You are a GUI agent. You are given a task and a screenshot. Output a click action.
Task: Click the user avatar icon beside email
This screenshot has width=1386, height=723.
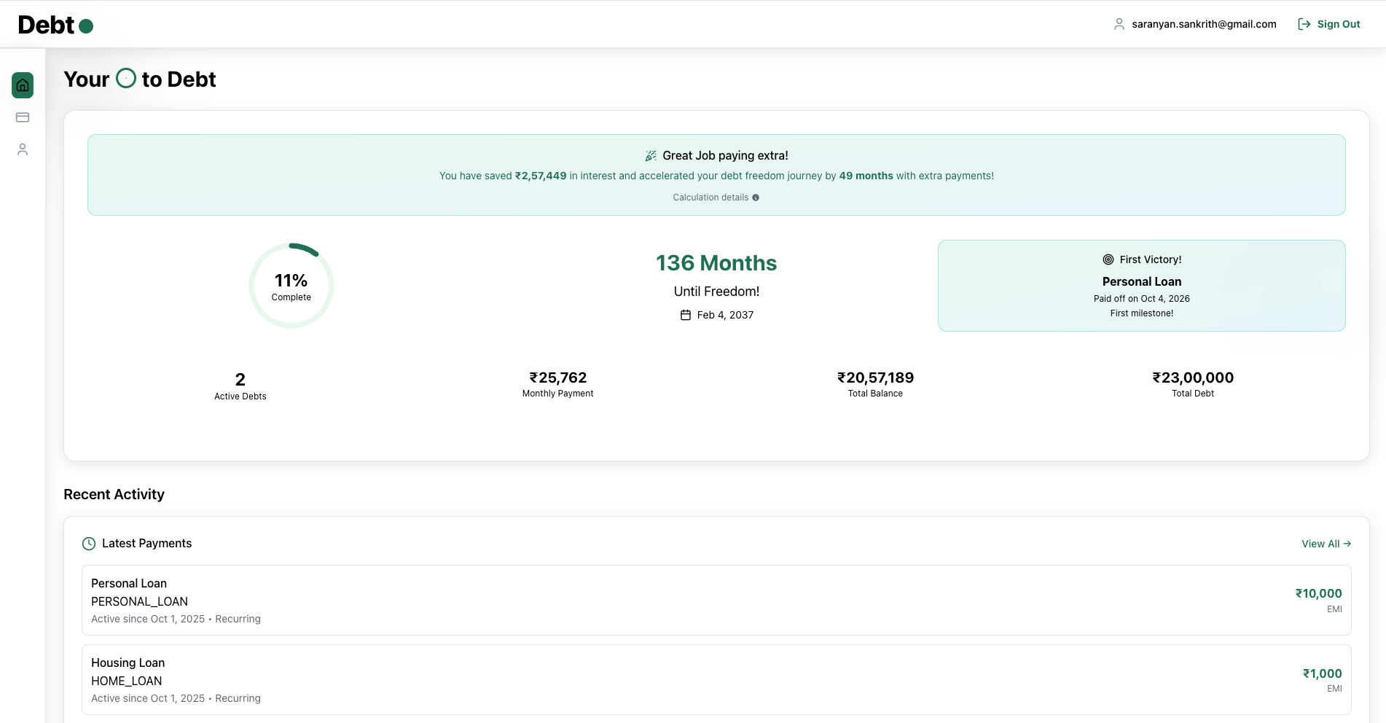(1119, 24)
